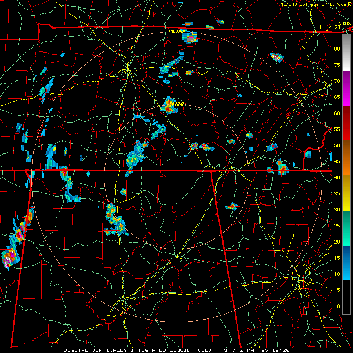Click the 75 value on the scale

(337, 65)
